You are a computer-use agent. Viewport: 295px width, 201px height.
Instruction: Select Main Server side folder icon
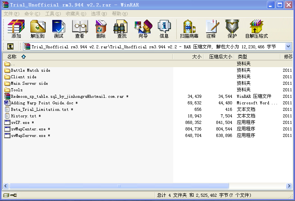pos(7,83)
